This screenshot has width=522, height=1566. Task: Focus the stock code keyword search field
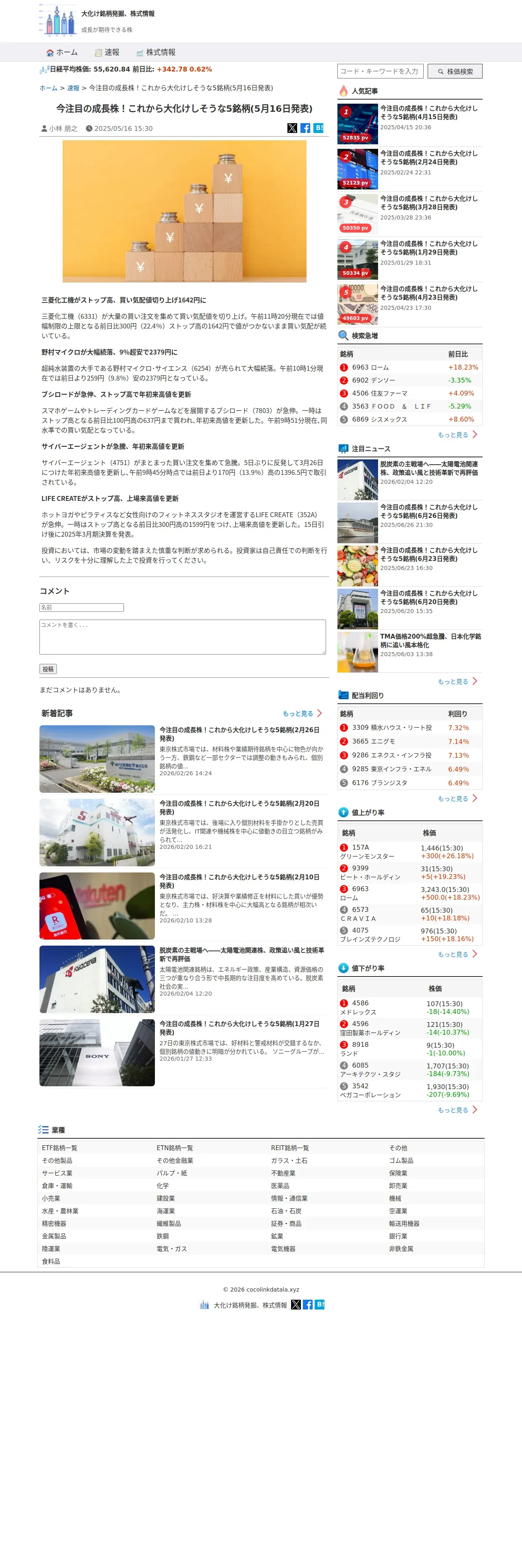380,71
